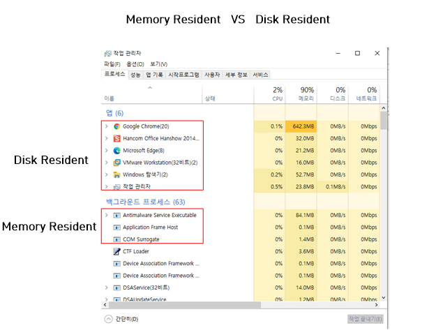
Task: Expand the Google Chrome(20) process group
Action: (106, 126)
